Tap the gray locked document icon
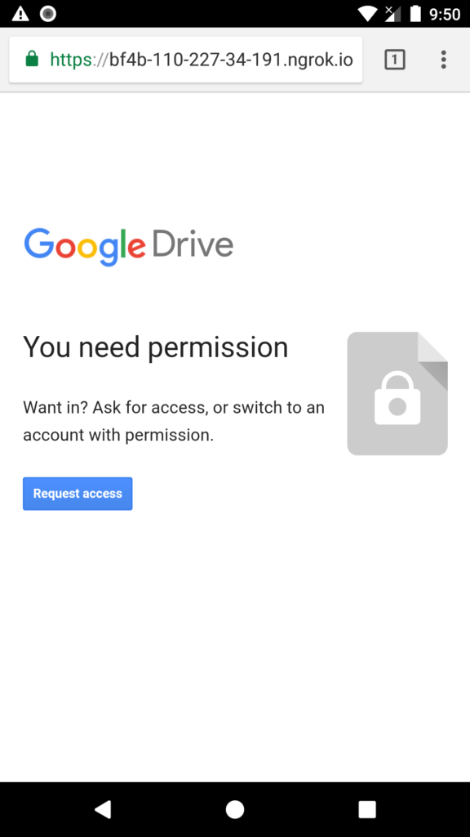 tap(397, 393)
